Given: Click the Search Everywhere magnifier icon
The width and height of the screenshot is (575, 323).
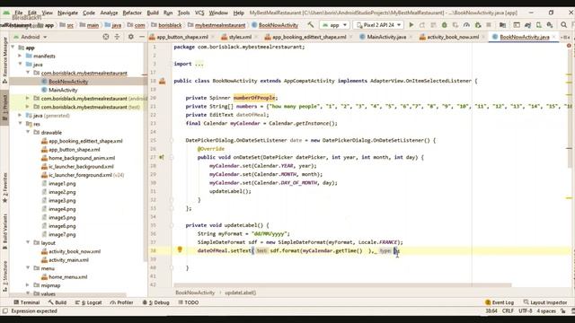Looking at the screenshot, I should (563, 25).
